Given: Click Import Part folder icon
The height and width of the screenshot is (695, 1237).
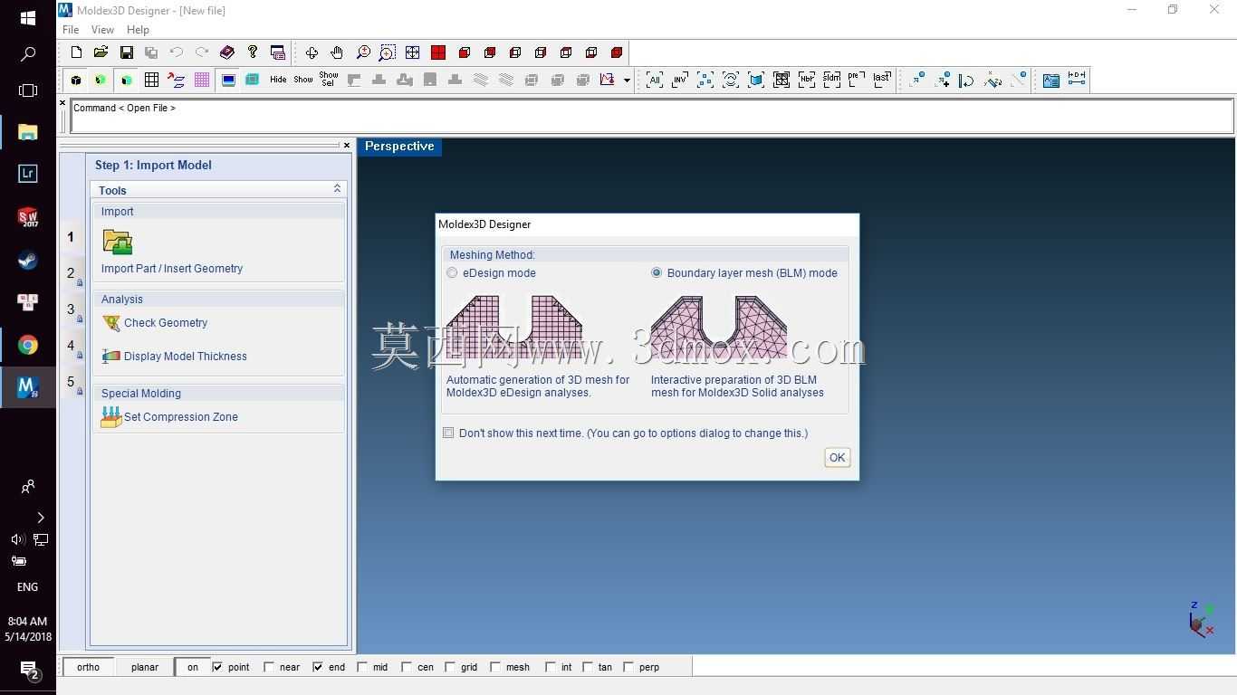Looking at the screenshot, I should 118,242.
